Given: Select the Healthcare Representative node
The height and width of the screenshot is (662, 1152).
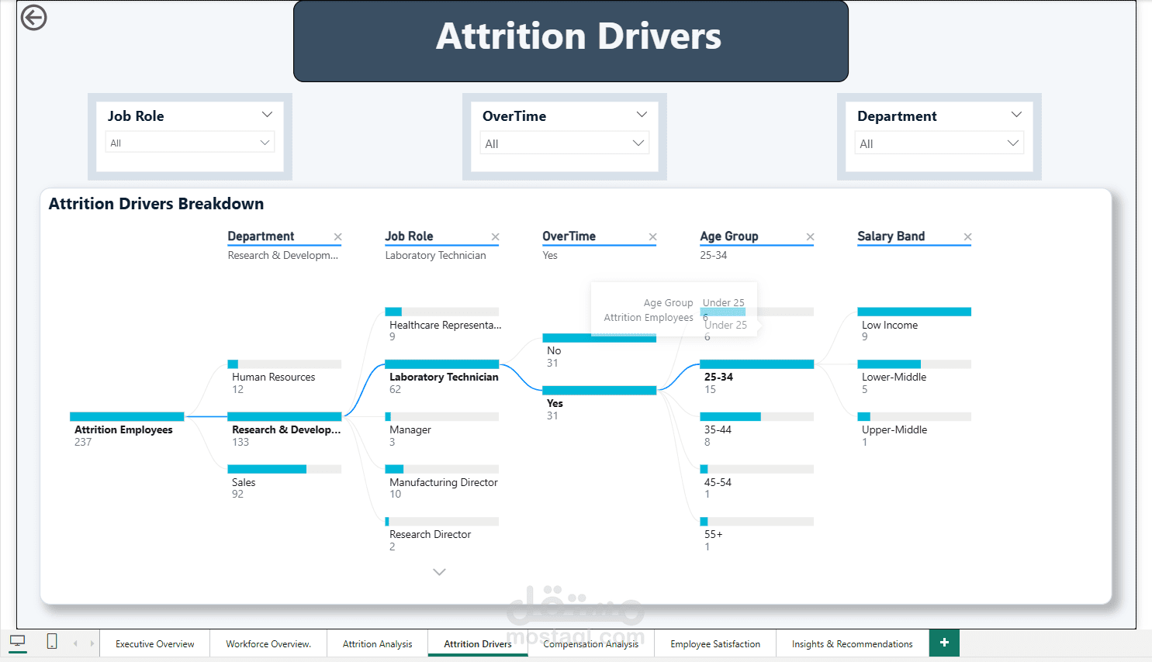Looking at the screenshot, I should point(442,324).
